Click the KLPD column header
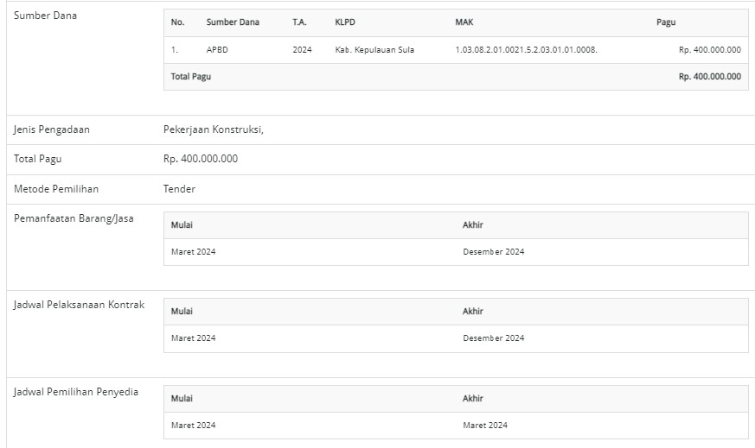This screenshot has width=755, height=448. [345, 22]
